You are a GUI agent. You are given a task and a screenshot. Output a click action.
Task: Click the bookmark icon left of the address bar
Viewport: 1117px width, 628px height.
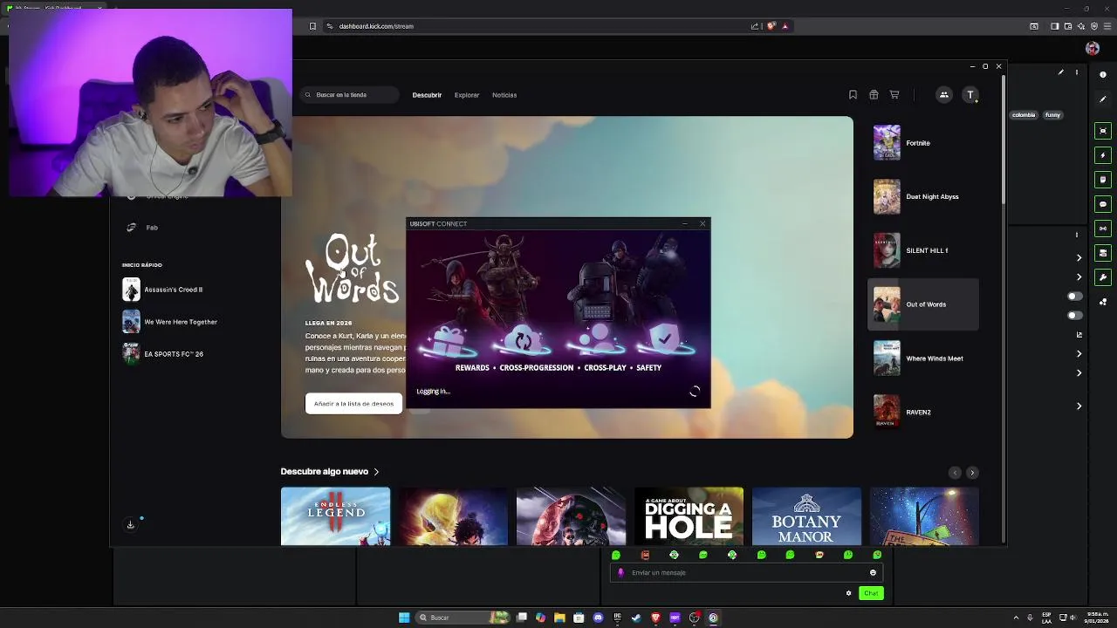tap(312, 26)
